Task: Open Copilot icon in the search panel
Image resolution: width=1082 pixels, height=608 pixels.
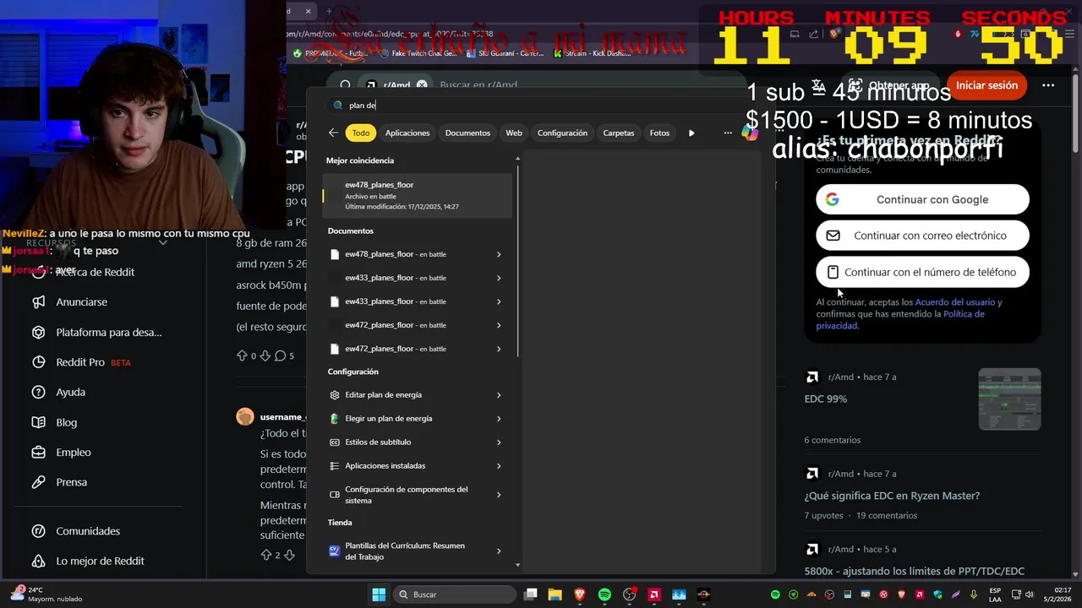Action: (x=750, y=133)
